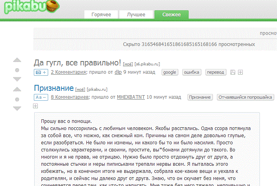Viewport: 277px width, 186px height.
Task: Click plus icon below the 'Aa –' button
Action: pyautogui.click(x=35, y=106)
